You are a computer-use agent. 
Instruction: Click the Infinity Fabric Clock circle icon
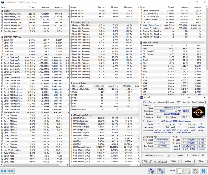pyautogui.click(x=141, y=25)
